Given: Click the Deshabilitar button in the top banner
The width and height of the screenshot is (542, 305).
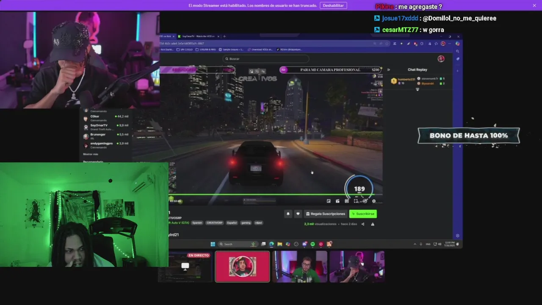Looking at the screenshot, I should point(333,6).
